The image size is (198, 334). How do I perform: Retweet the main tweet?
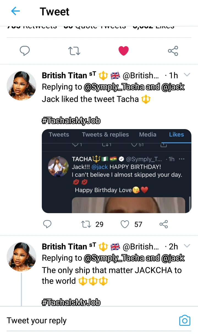74,51
